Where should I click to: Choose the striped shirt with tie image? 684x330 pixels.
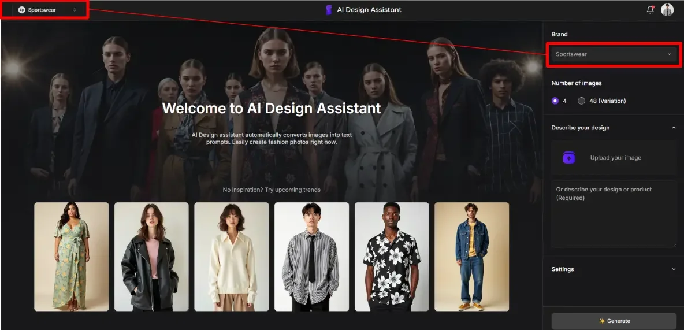tap(311, 257)
